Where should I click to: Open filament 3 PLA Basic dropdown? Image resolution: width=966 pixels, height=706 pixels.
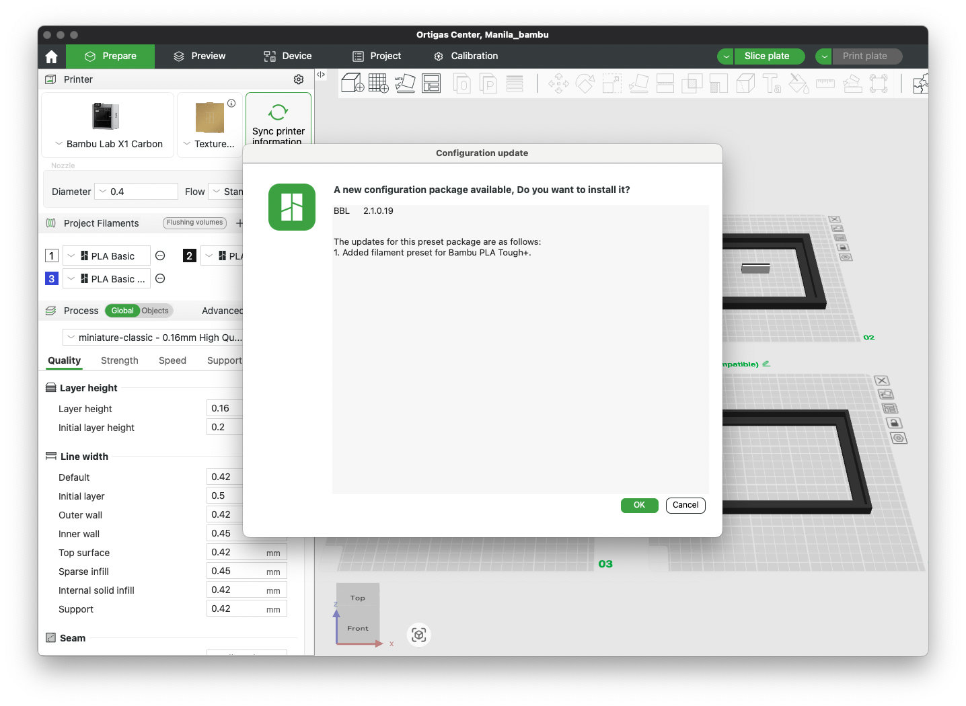coord(106,279)
